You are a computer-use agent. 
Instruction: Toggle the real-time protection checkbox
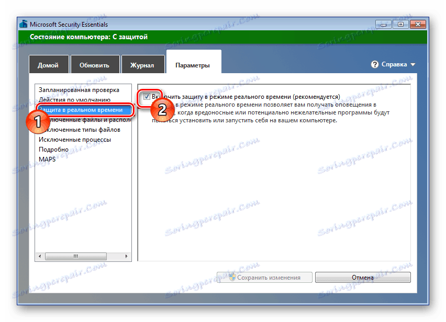coord(147,97)
